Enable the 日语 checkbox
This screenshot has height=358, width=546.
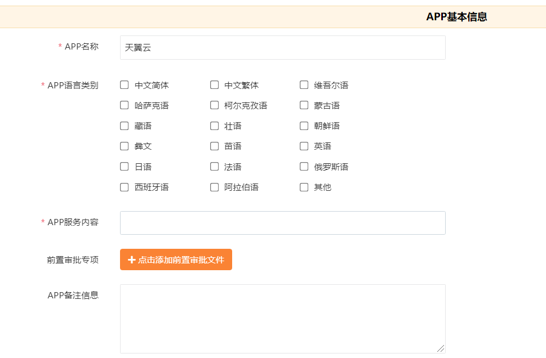tap(125, 166)
